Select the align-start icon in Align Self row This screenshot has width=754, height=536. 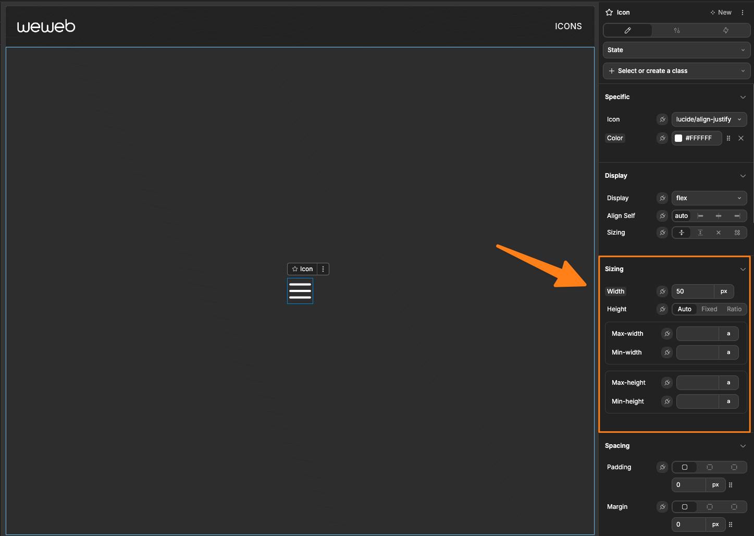[700, 215]
